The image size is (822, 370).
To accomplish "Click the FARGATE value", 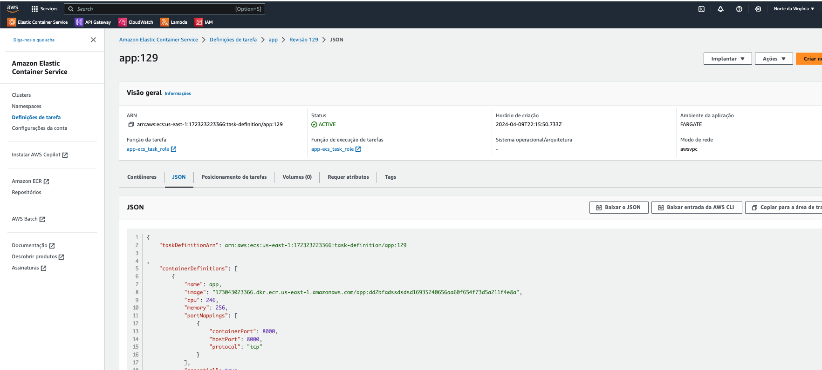I will pos(691,124).
